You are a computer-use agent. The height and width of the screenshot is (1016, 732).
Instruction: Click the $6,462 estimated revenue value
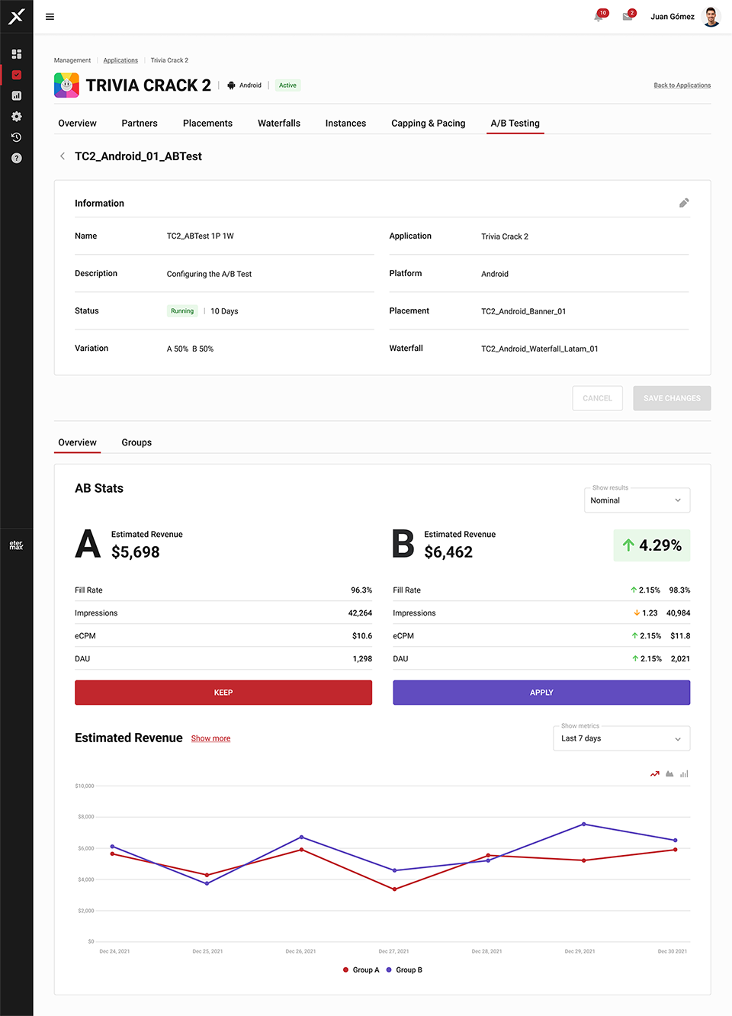coord(448,552)
